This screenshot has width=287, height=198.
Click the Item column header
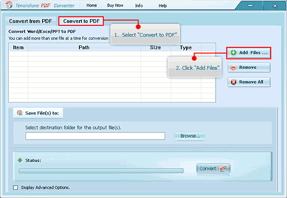coord(18,47)
